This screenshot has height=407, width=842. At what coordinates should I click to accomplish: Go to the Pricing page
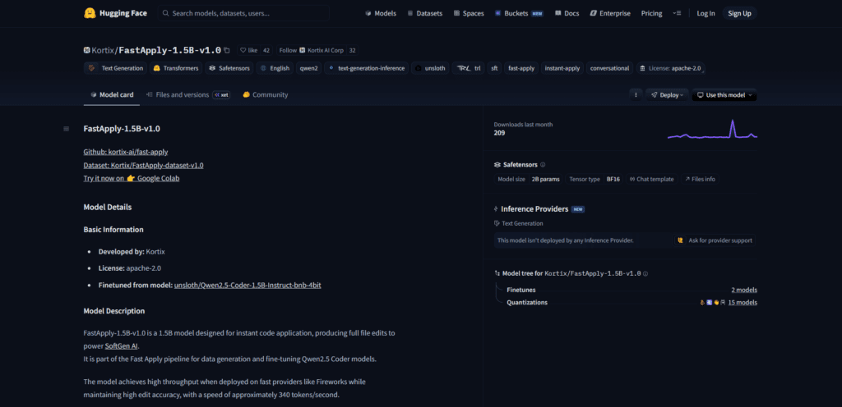[x=651, y=13]
